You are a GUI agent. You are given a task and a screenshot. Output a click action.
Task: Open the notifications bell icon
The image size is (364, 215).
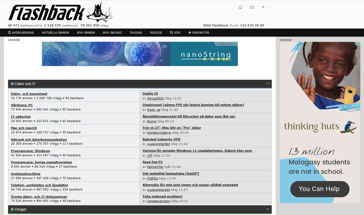coord(240,7)
